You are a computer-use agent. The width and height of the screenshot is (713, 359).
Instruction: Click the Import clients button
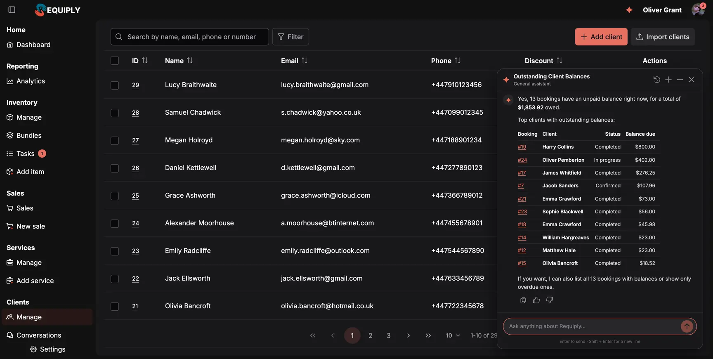pyautogui.click(x=663, y=37)
